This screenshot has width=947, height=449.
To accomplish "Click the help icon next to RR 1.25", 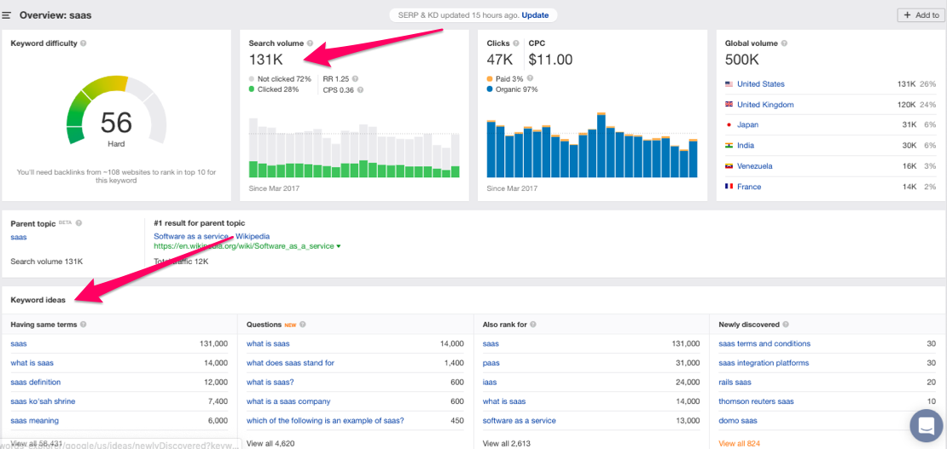I will coord(355,78).
